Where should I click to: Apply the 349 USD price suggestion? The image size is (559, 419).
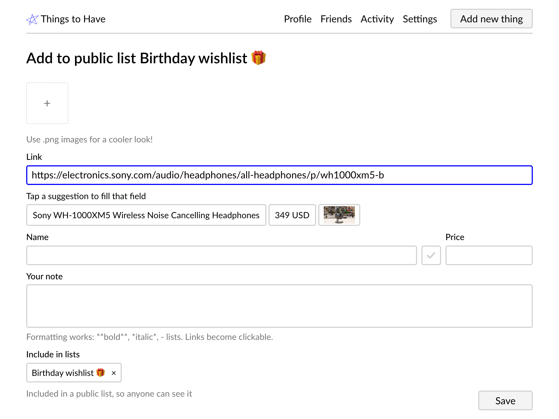292,215
